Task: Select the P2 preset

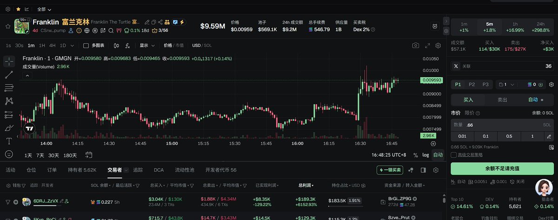Action: point(472,84)
